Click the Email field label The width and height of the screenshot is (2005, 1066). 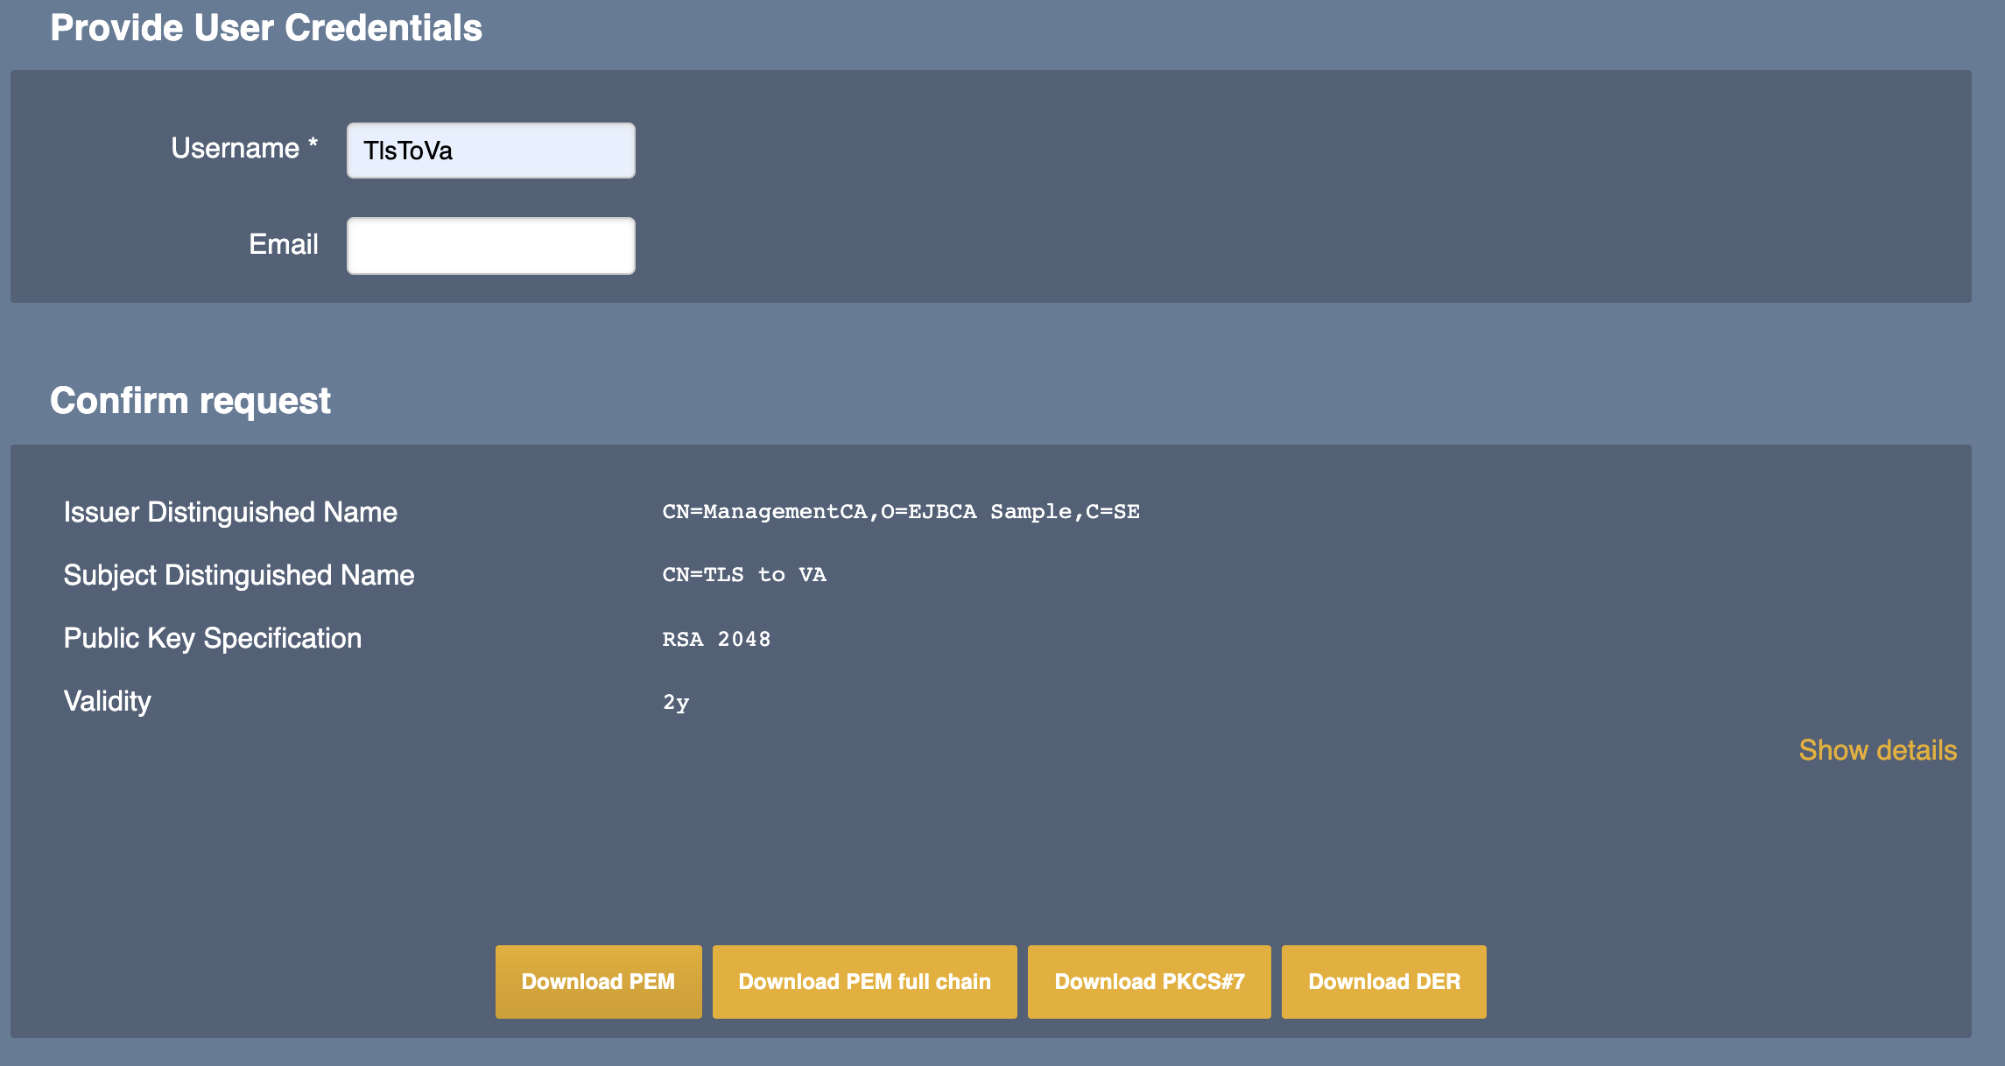tap(283, 244)
